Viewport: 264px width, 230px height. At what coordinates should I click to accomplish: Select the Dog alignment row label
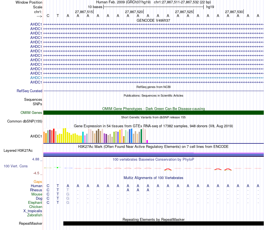tap(39, 199)
